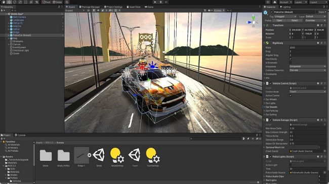Click the Mass input field

[308, 48]
